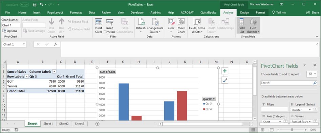The image size is (321, 133).
Task: Open the Design tab under PivotChart Tools
Action: coord(244,13)
